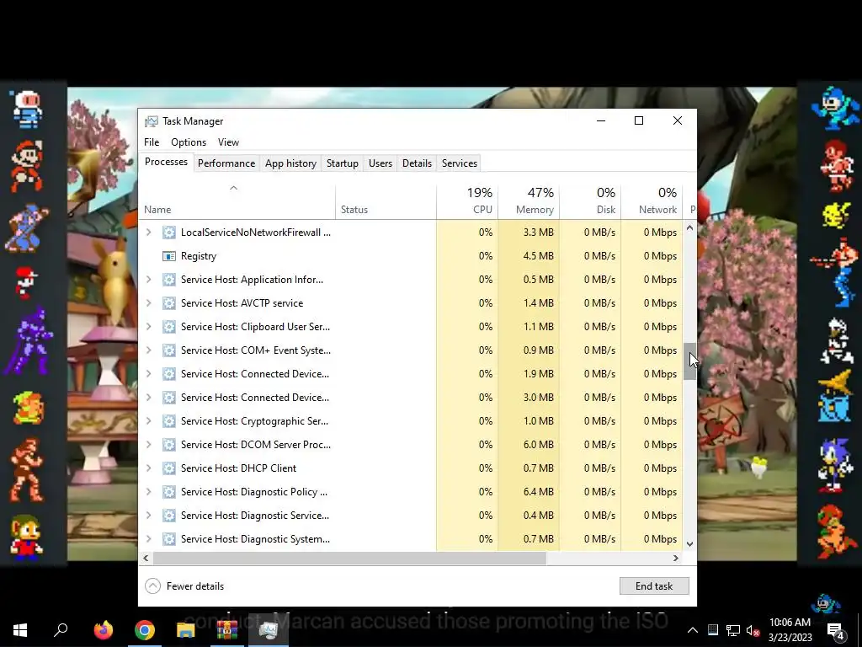Click the 10:06 AM clock in taskbar
Image resolution: width=862 pixels, height=647 pixels.
(x=790, y=623)
